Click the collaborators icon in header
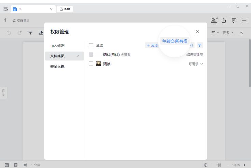 pos(214,20)
